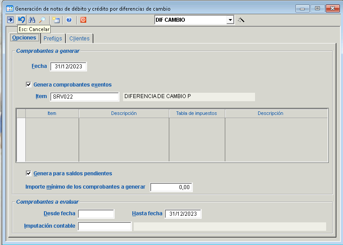Click the new record toolbar icon
This screenshot has height=245, width=343.
[56, 20]
